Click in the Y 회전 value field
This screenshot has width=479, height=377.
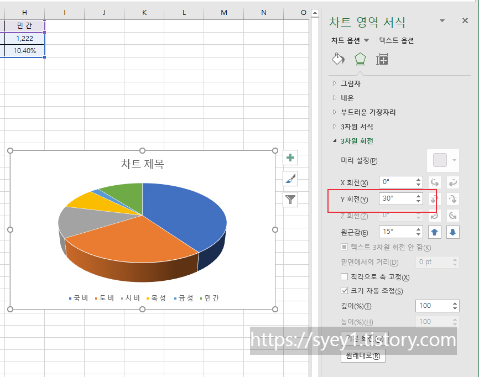(x=397, y=198)
